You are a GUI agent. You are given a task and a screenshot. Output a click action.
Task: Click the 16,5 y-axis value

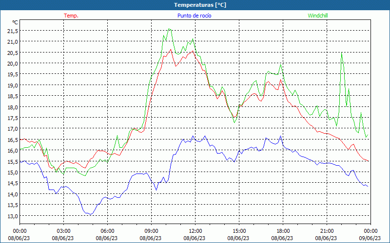[x=13, y=139]
